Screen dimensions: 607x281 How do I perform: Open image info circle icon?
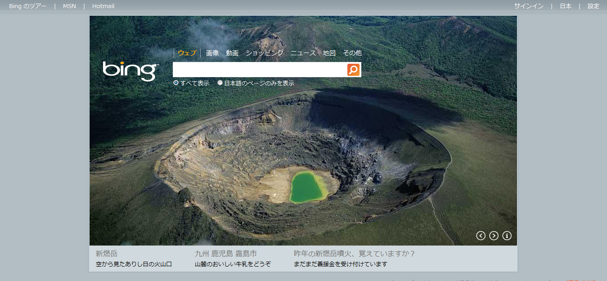pos(507,236)
